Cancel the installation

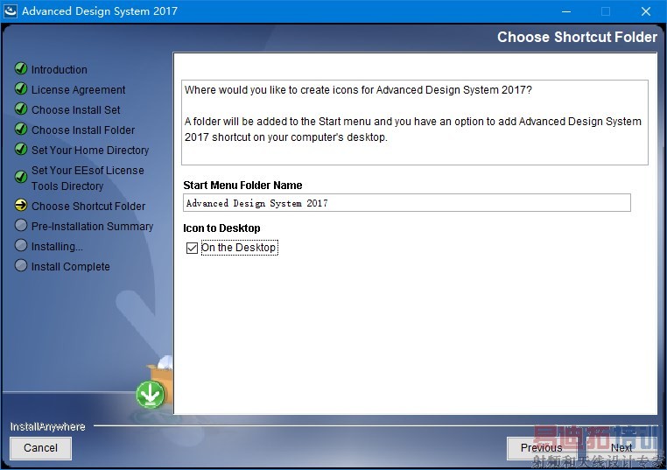pos(41,448)
